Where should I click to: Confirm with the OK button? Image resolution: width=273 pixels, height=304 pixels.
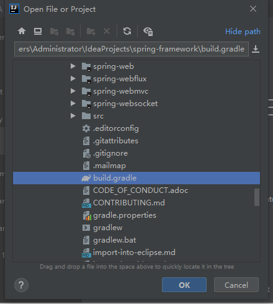click(184, 285)
